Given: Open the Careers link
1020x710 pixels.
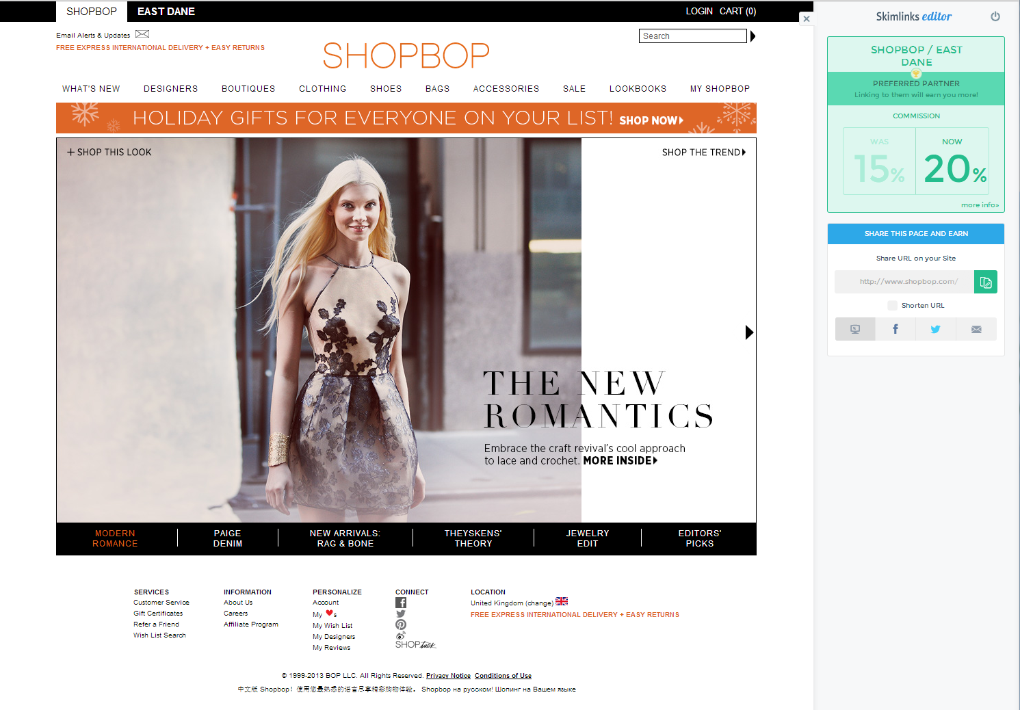Looking at the screenshot, I should coord(236,614).
